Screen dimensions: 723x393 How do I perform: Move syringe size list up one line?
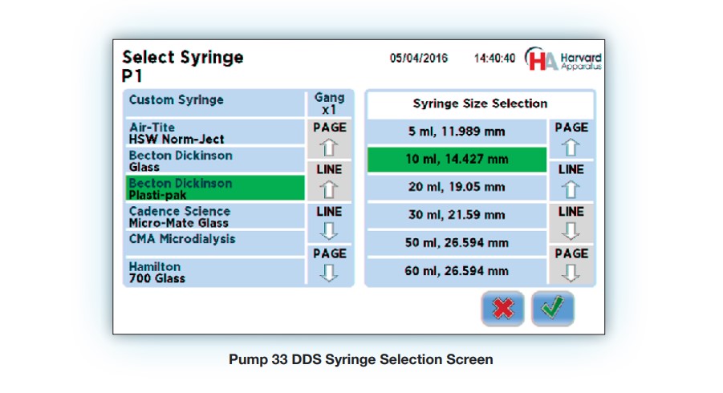pyautogui.click(x=571, y=181)
